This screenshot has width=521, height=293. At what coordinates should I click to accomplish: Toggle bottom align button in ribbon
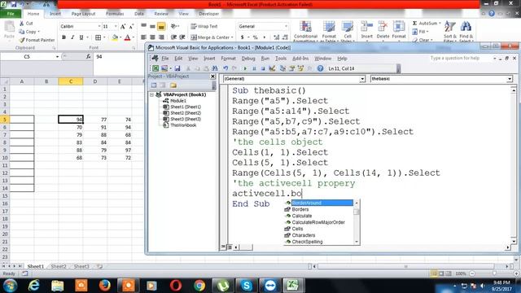(161, 26)
